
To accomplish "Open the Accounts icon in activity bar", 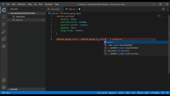I will pos(4,80).
